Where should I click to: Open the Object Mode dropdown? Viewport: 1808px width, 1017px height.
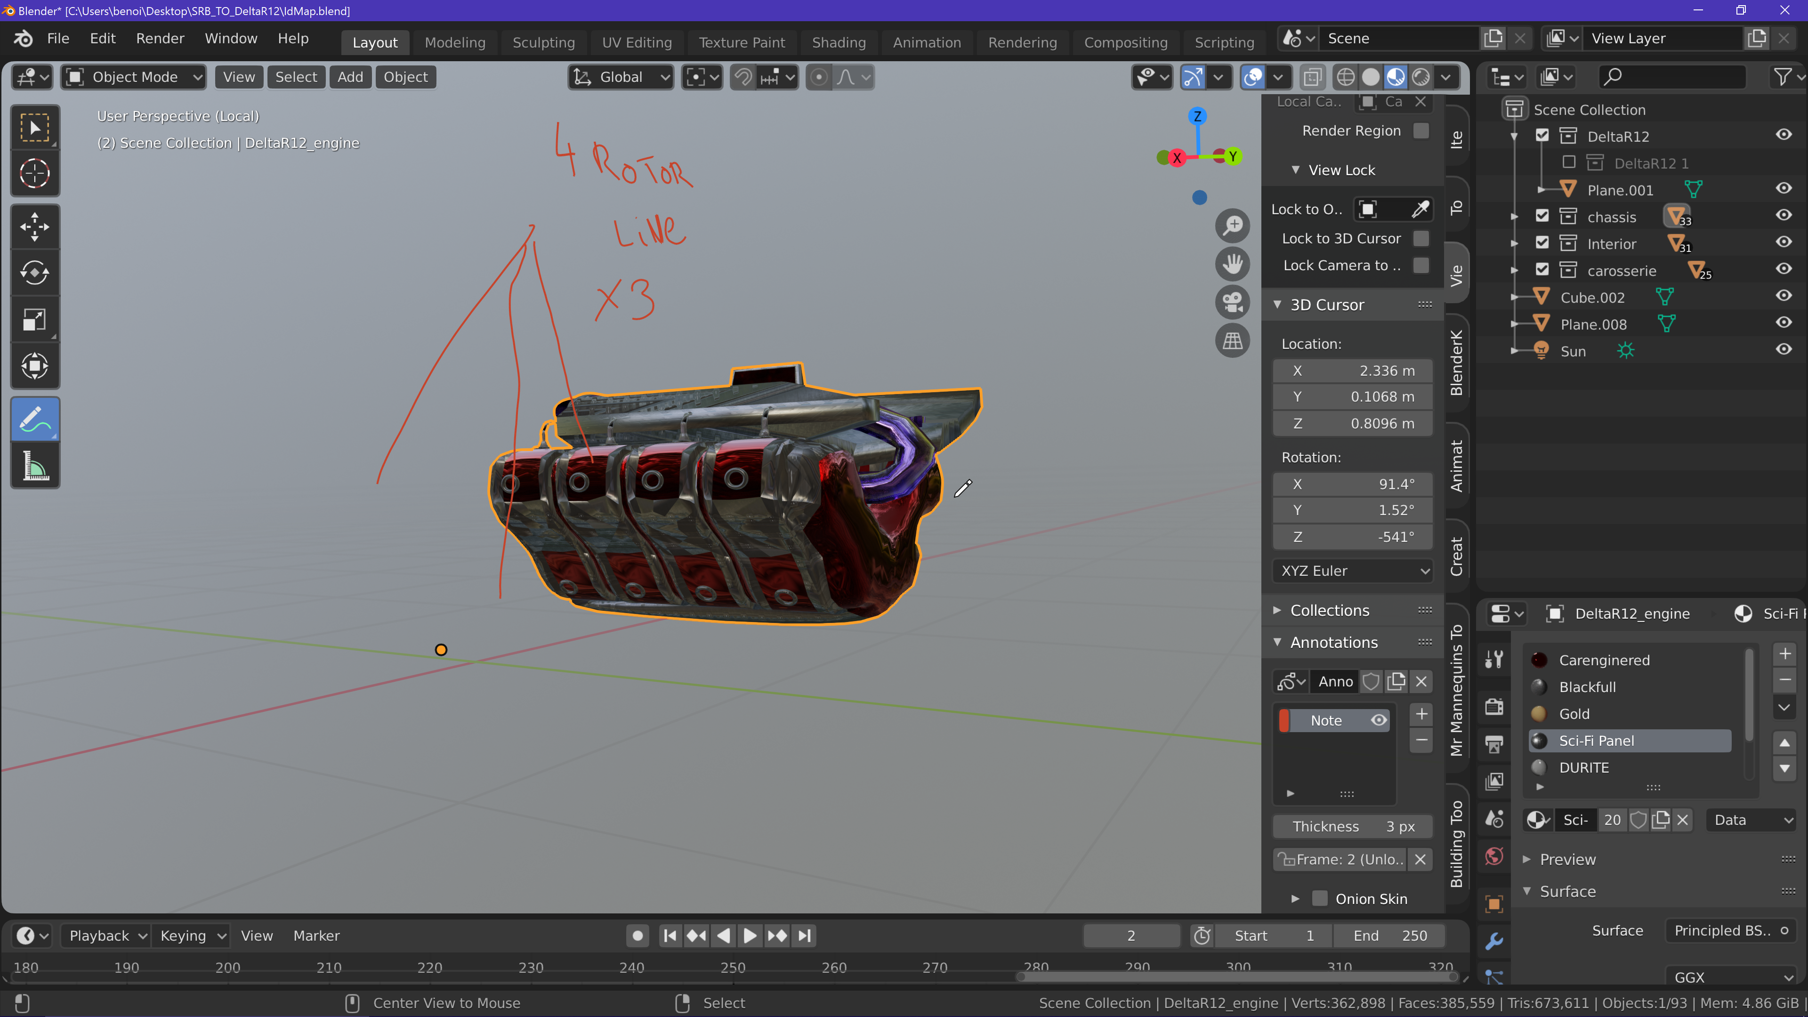133,77
